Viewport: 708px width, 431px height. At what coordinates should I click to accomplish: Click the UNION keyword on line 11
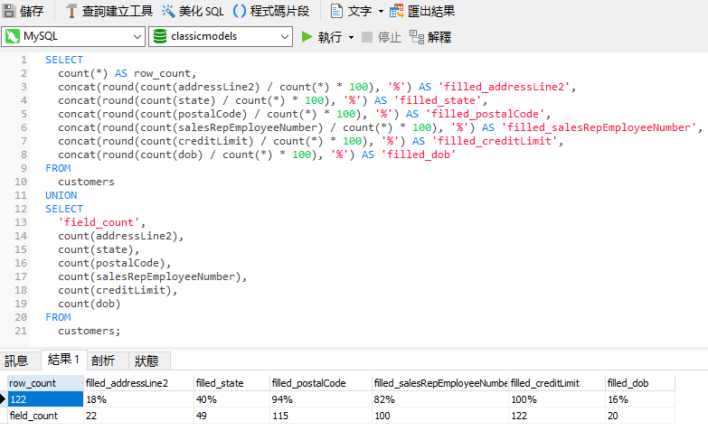click(61, 195)
